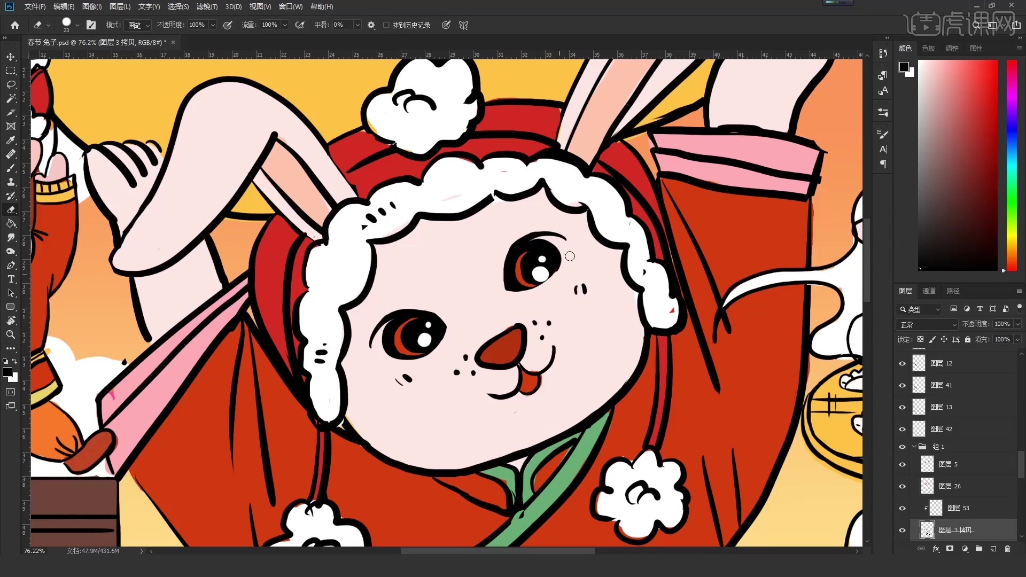Screen dimensions: 1026x577
Task: Open the smoothing (平滑) dropdown arrow
Action: coord(357,25)
